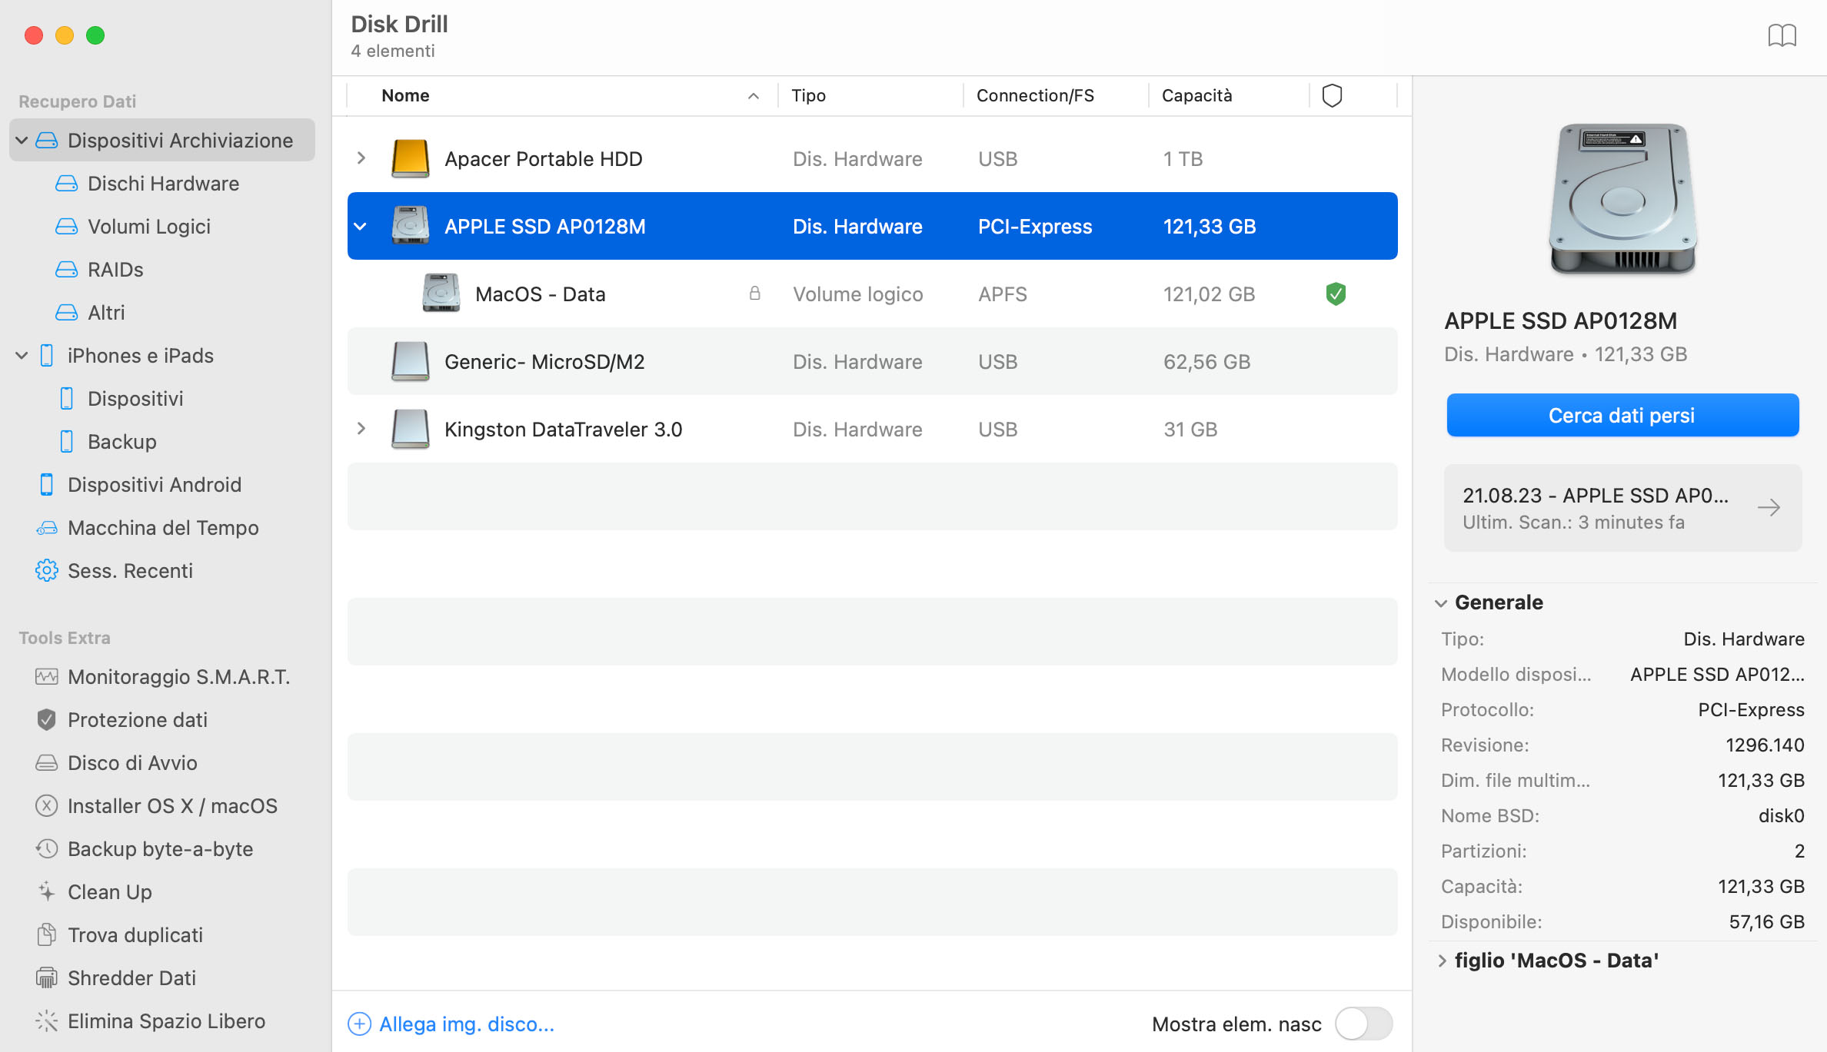Image resolution: width=1827 pixels, height=1052 pixels.
Task: Select the Clean Up tool icon
Action: [45, 891]
